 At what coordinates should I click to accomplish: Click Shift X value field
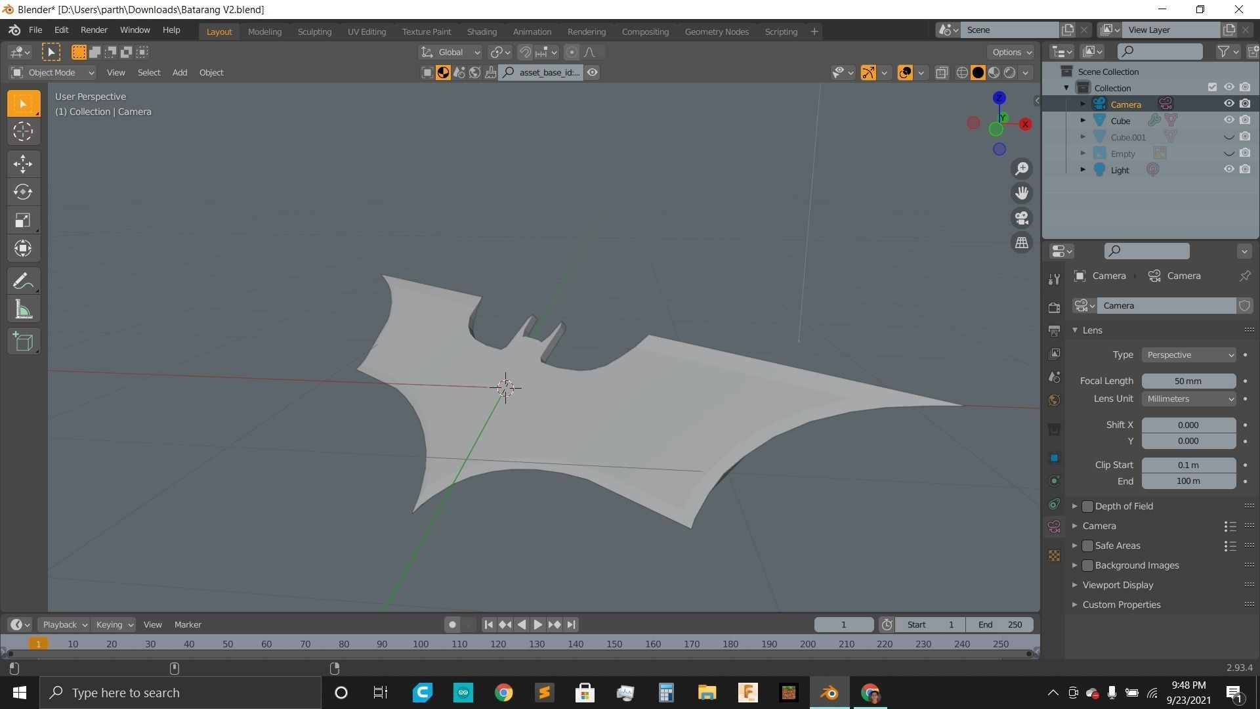pyautogui.click(x=1188, y=425)
